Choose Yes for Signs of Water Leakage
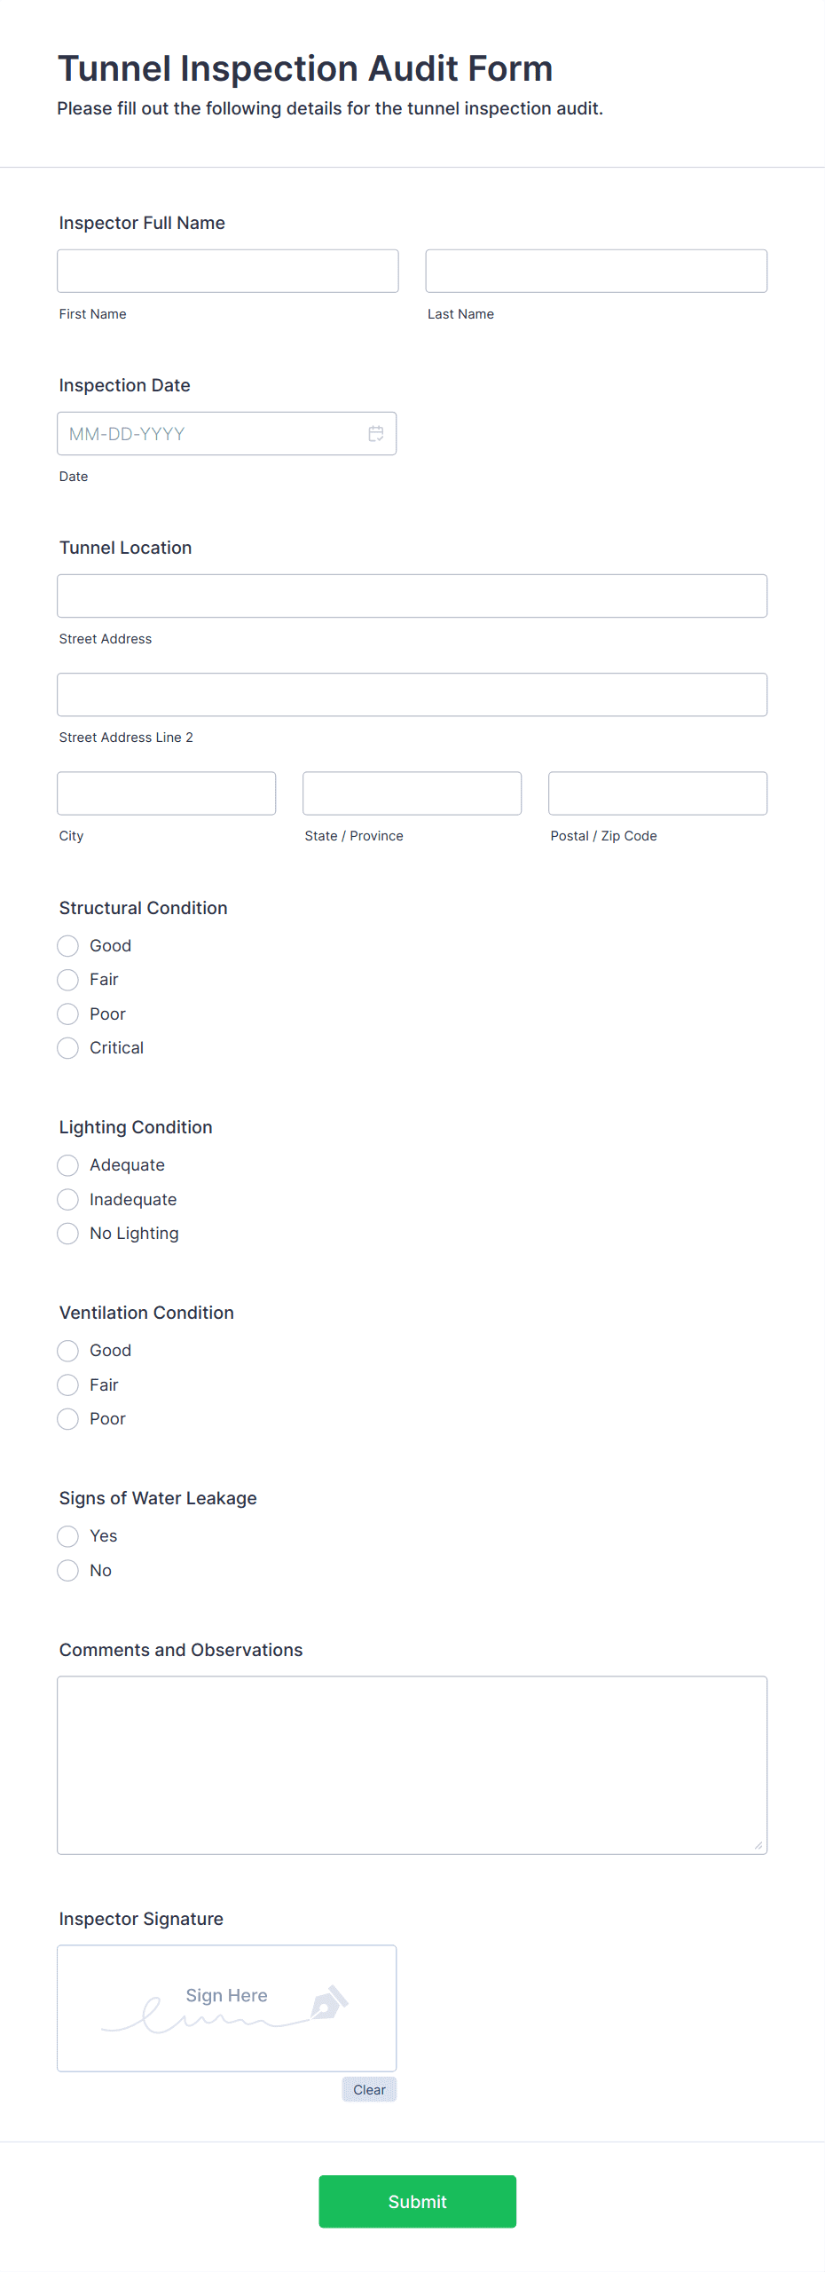 click(x=67, y=1535)
